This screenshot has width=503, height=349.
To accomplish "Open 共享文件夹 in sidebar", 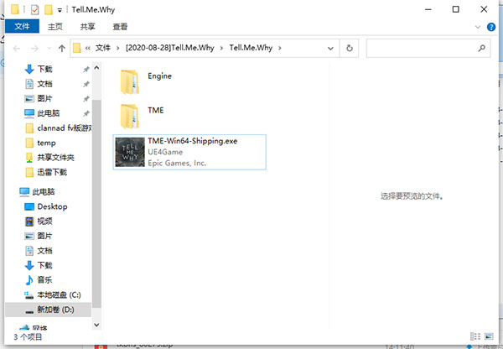I will pyautogui.click(x=55, y=158).
